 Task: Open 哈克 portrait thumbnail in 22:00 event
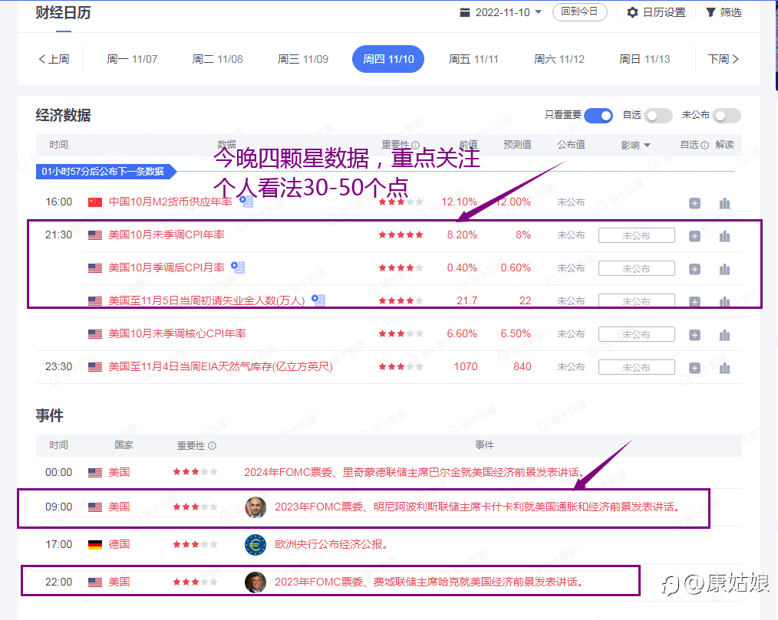pyautogui.click(x=255, y=582)
